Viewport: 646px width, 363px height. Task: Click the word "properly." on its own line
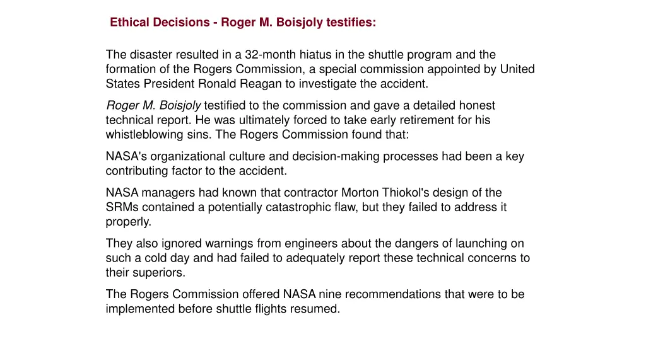click(128, 221)
